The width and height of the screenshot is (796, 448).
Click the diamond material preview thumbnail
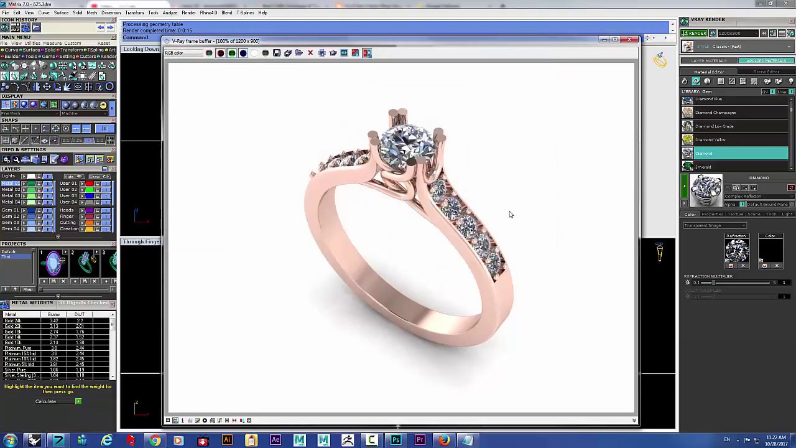coord(706,190)
